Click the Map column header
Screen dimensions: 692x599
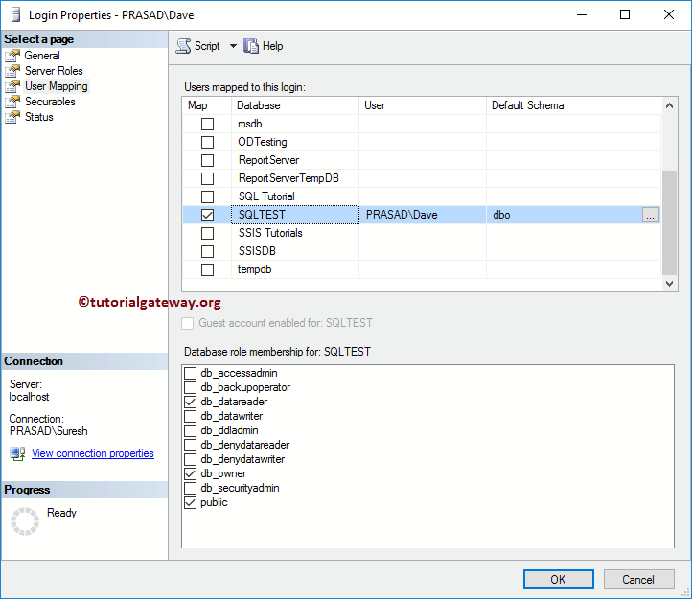point(206,105)
